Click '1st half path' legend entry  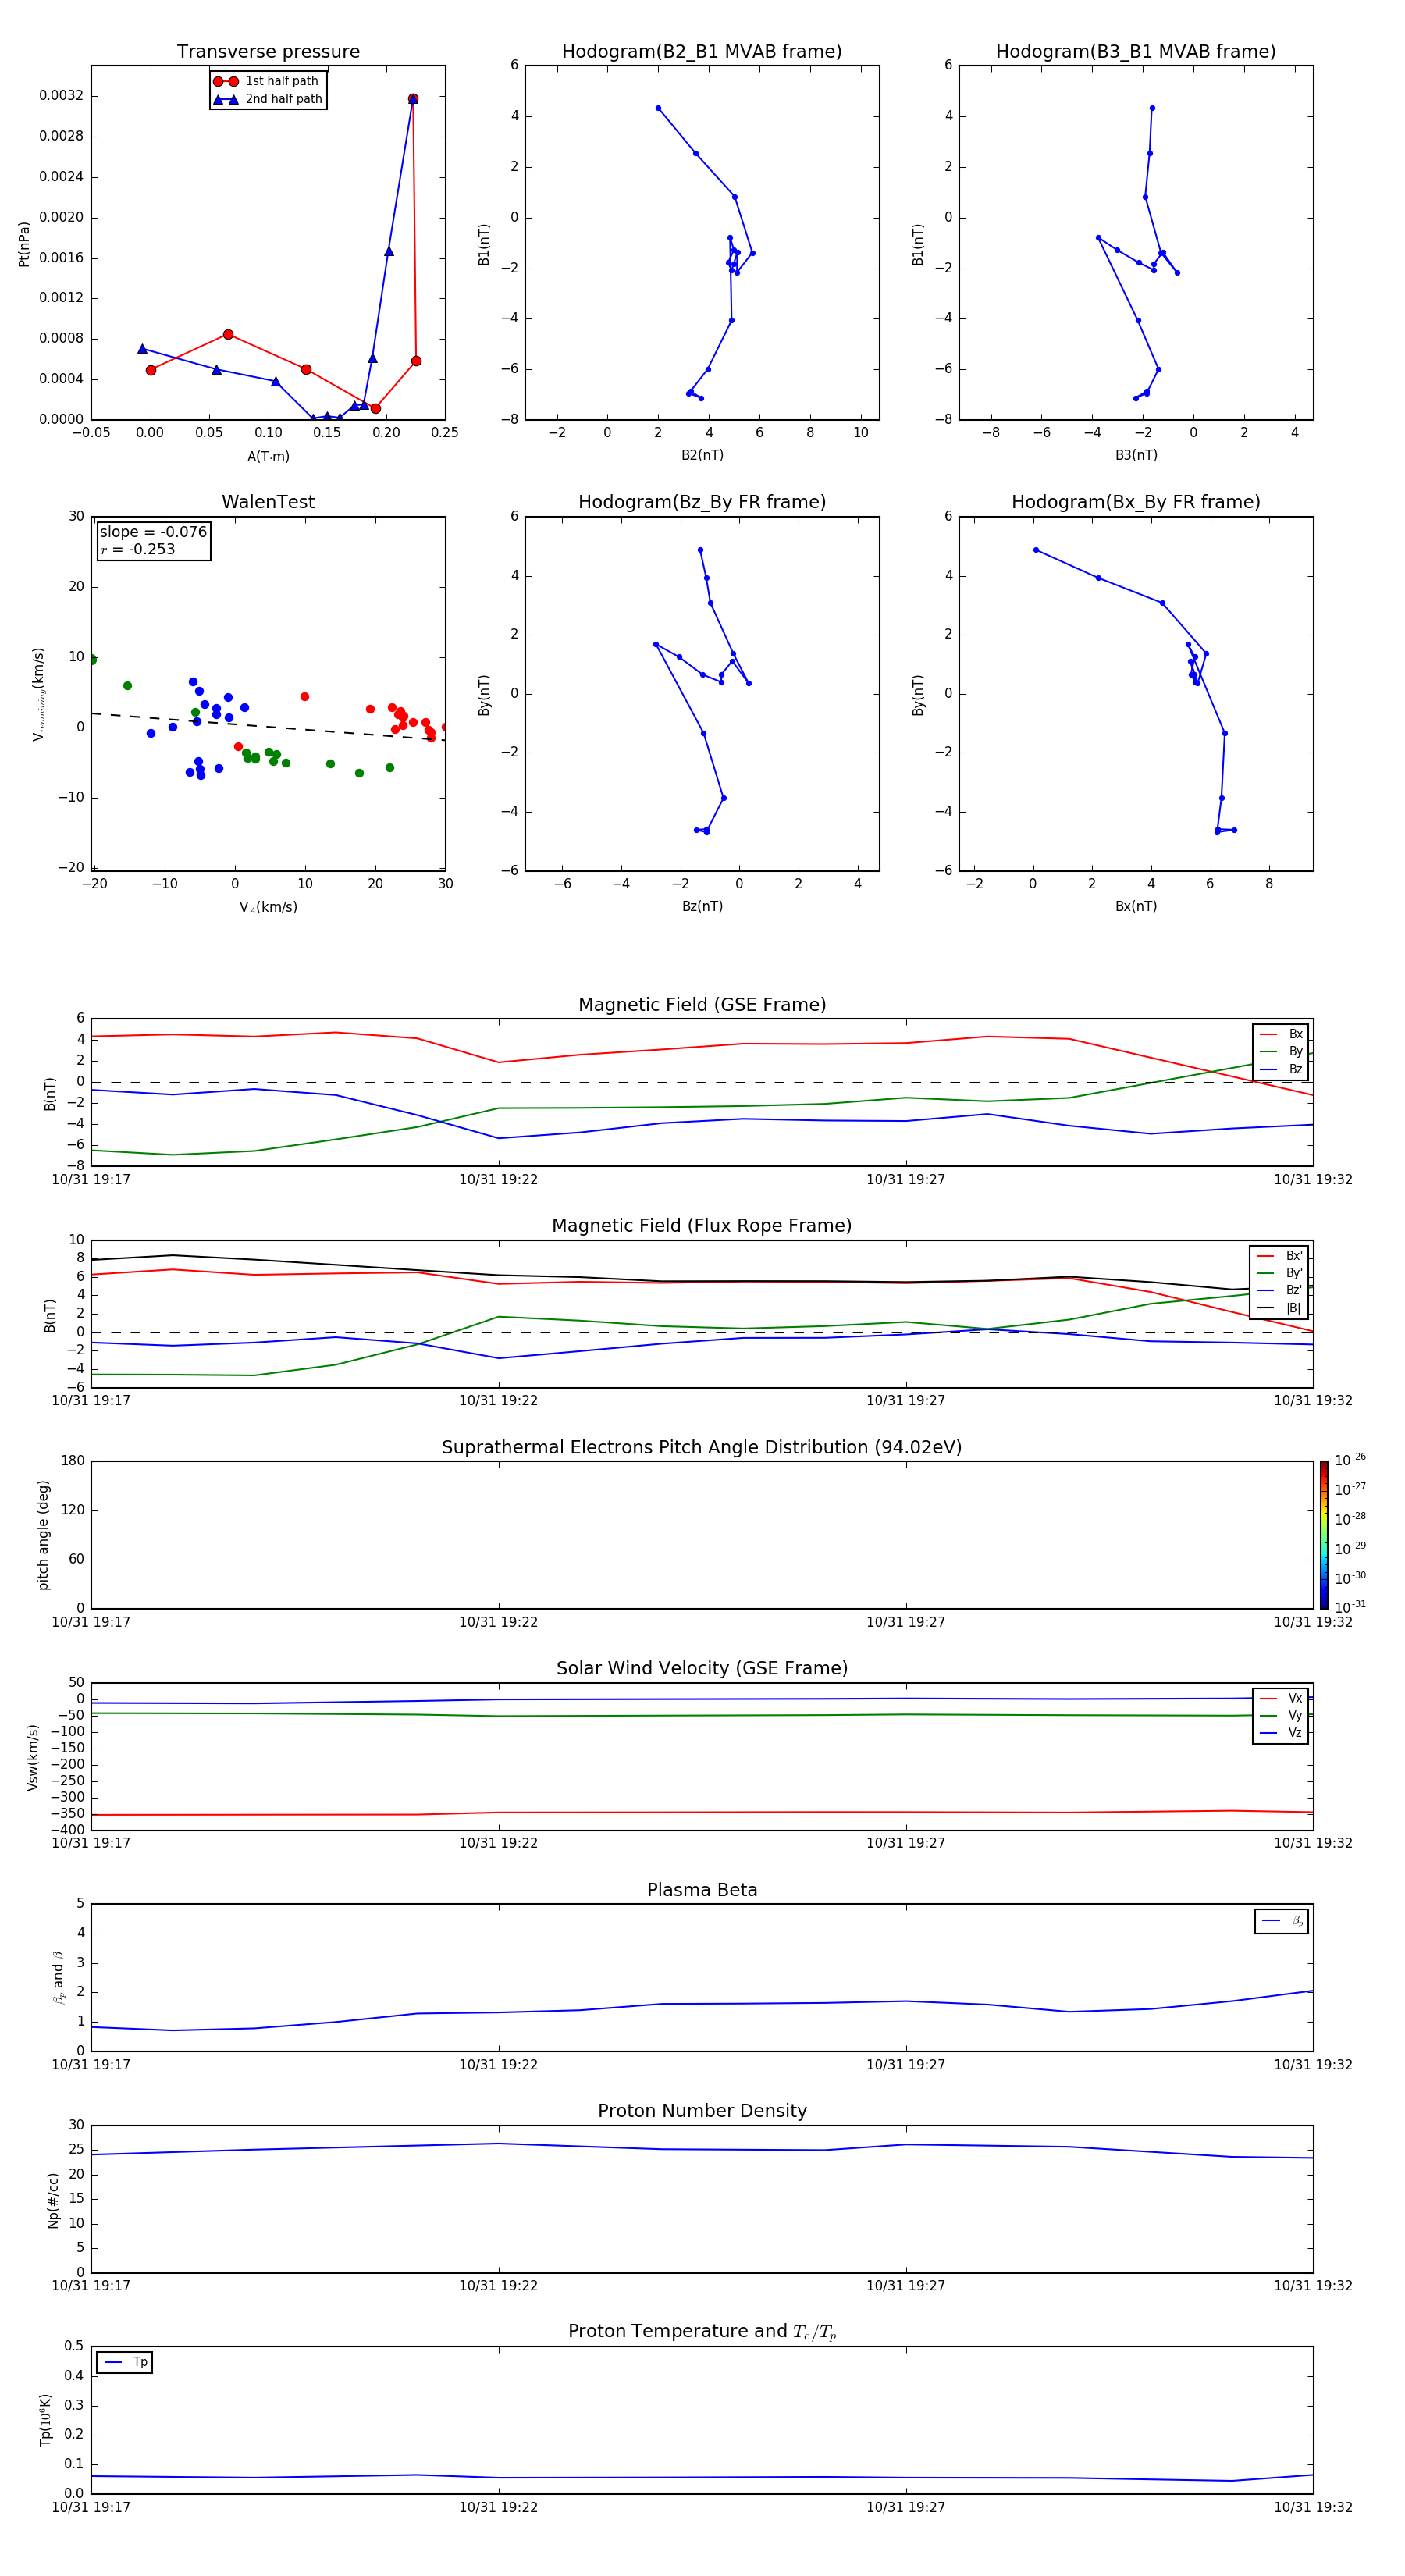point(267,81)
